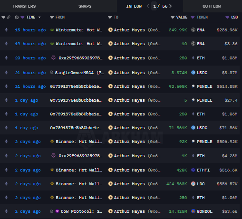Click the filter icon beside FROM column
Screen dimensions: 242x219
pyautogui.click(x=52, y=17)
